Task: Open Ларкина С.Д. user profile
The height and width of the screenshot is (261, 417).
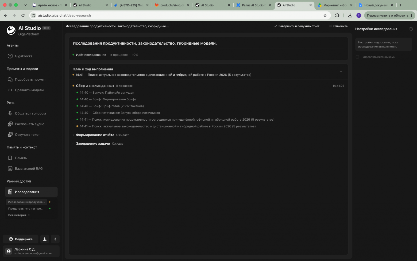Action: click(x=31, y=251)
